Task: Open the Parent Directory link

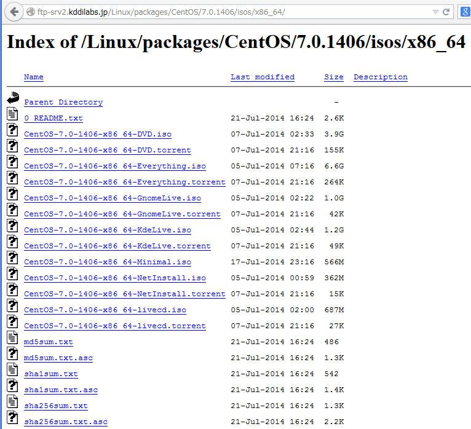Action: click(x=63, y=102)
